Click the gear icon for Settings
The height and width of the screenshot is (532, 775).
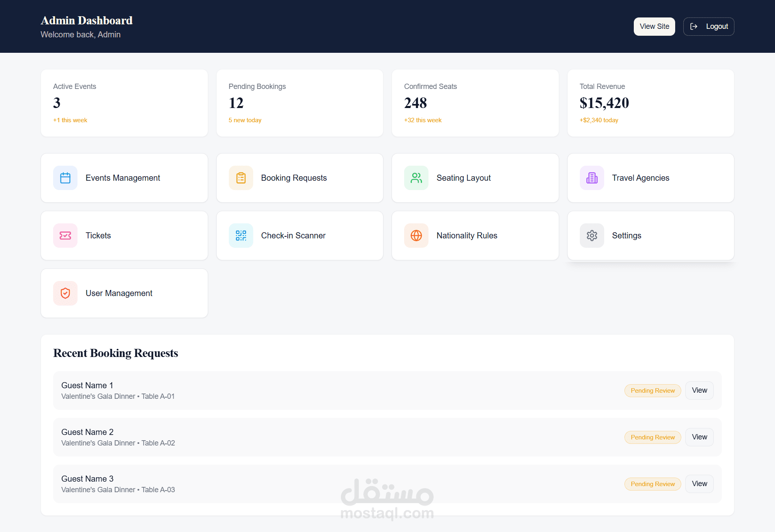(x=592, y=236)
